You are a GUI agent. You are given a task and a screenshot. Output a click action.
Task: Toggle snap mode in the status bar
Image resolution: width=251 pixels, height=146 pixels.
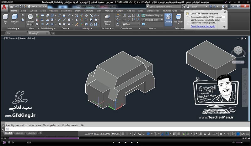127,134
